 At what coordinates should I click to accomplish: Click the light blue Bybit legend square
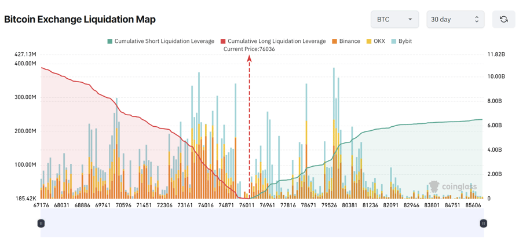click(x=394, y=42)
